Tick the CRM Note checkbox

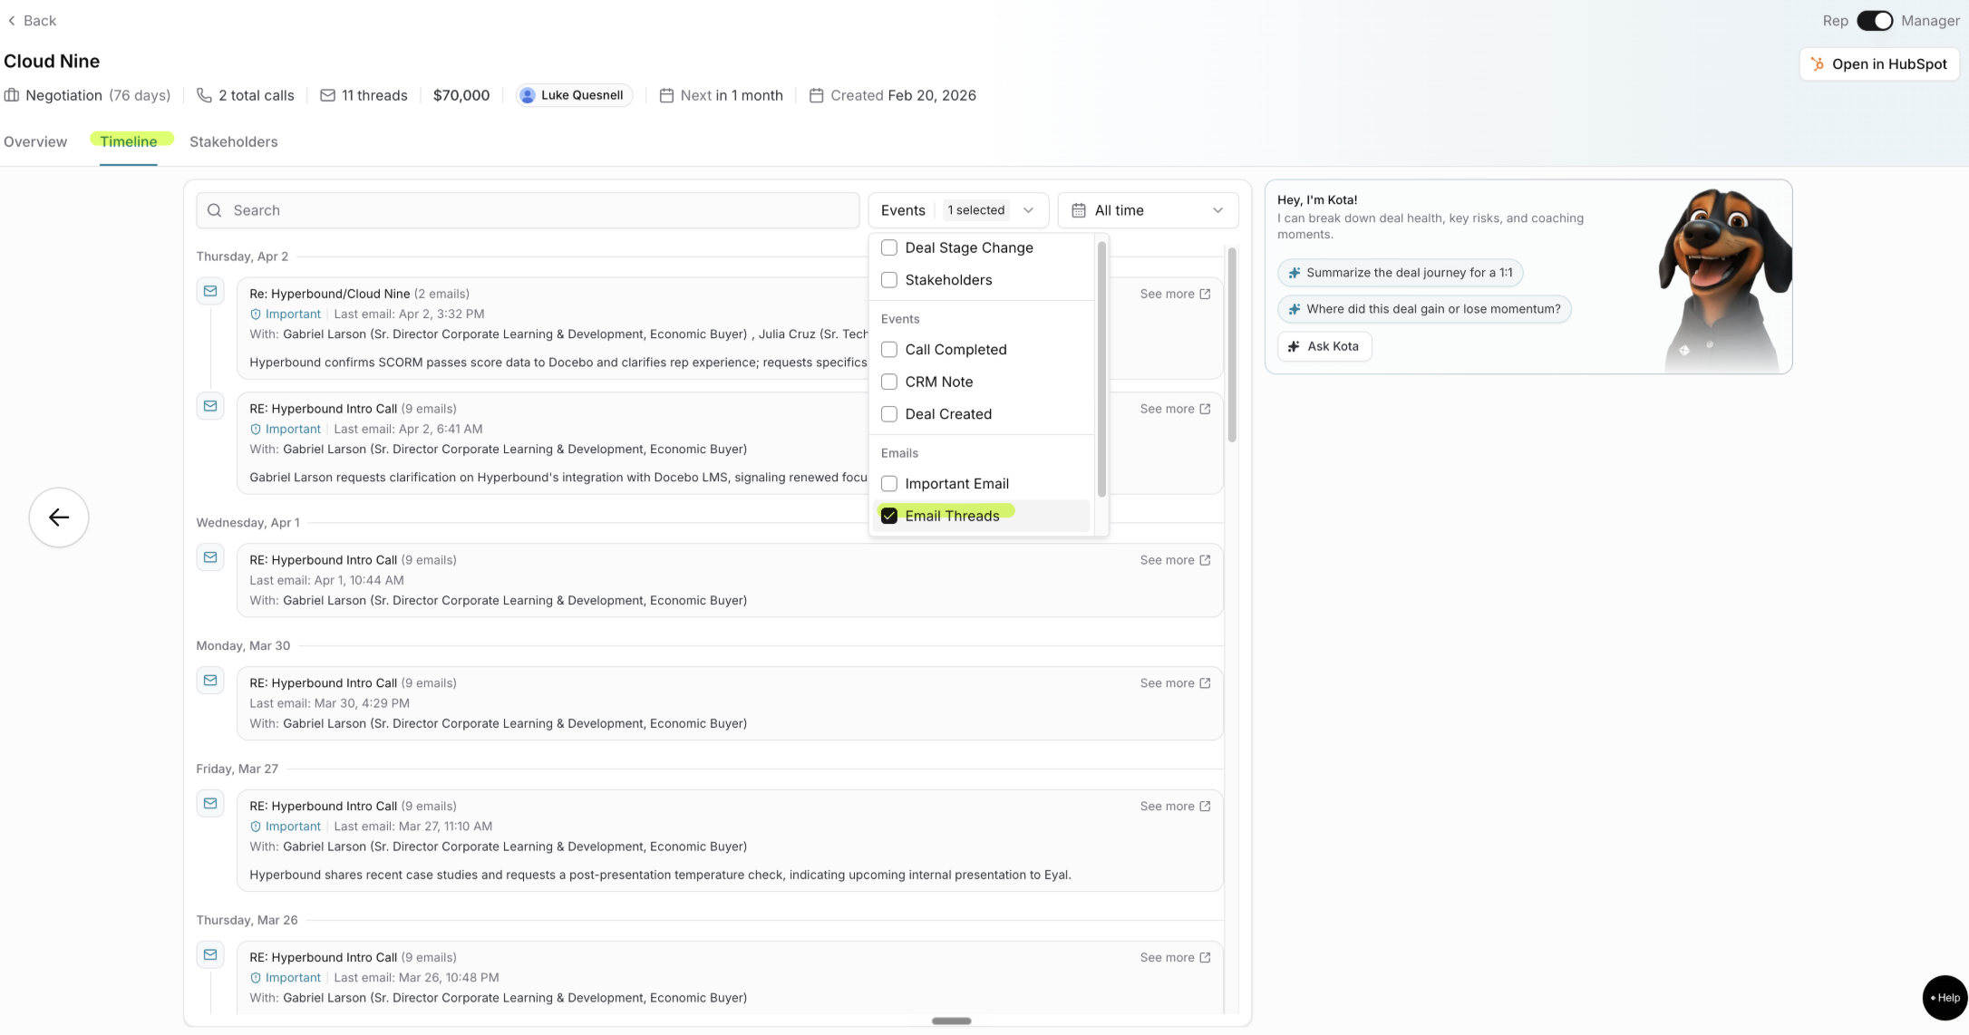tap(889, 382)
